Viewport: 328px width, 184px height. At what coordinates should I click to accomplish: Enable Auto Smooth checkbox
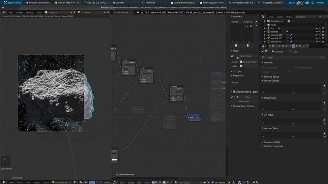263,68
